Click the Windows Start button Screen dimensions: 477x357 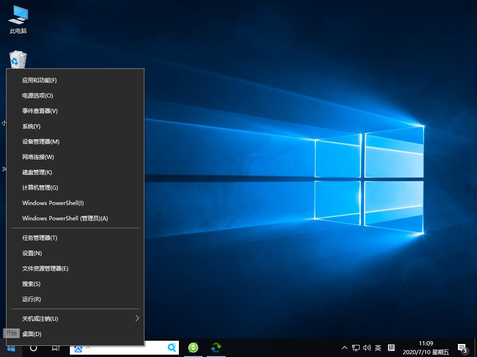click(x=11, y=348)
